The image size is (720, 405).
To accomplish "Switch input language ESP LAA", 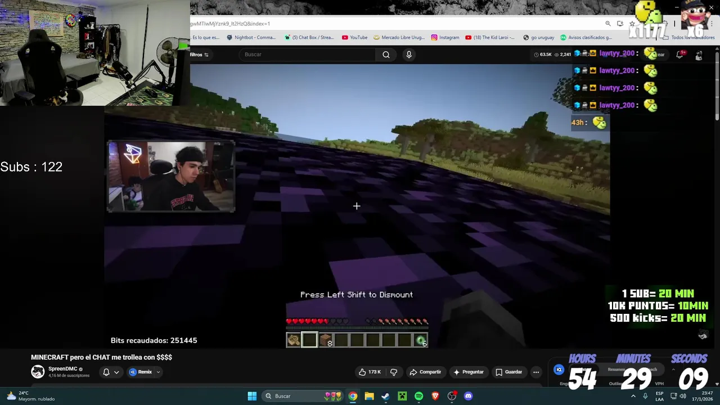I will tap(659, 396).
